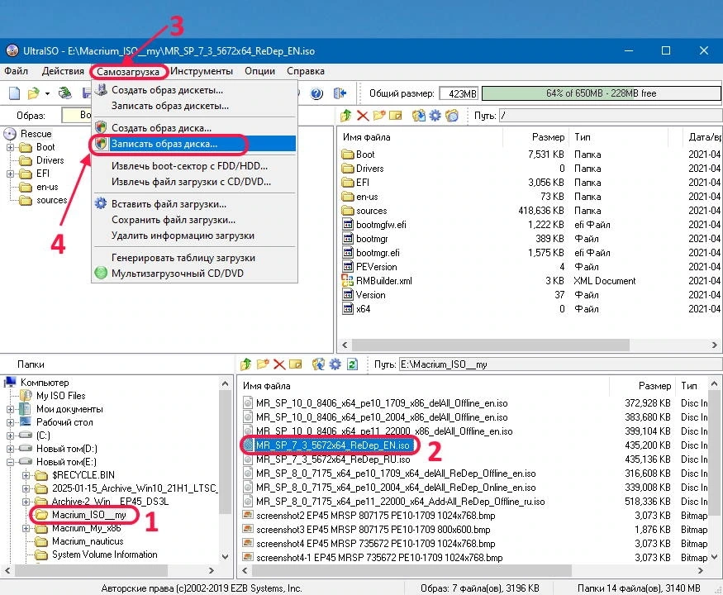Click the blue Help question mark icon
This screenshot has width=723, height=595.
point(316,93)
